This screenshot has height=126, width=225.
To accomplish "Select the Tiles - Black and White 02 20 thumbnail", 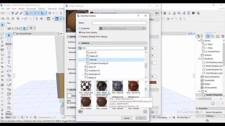I will 86,88.
